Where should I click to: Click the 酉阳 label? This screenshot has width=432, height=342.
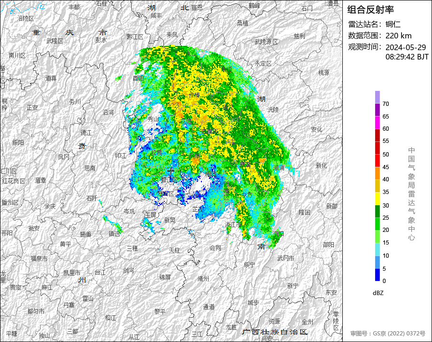[139, 78]
